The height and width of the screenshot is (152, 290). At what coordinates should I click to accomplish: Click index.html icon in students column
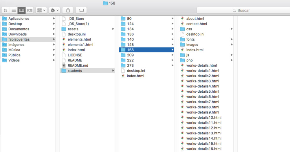coord(123,76)
